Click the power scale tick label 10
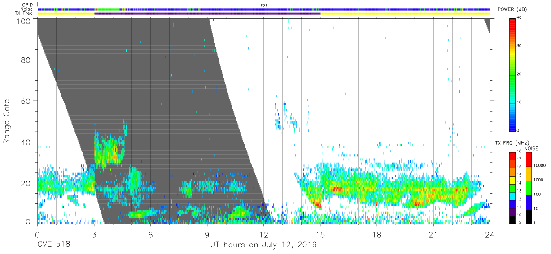This screenshot has width=551, height=254. coord(520,103)
